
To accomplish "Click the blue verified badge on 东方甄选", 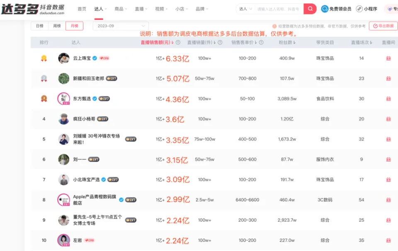I will (x=95, y=99).
